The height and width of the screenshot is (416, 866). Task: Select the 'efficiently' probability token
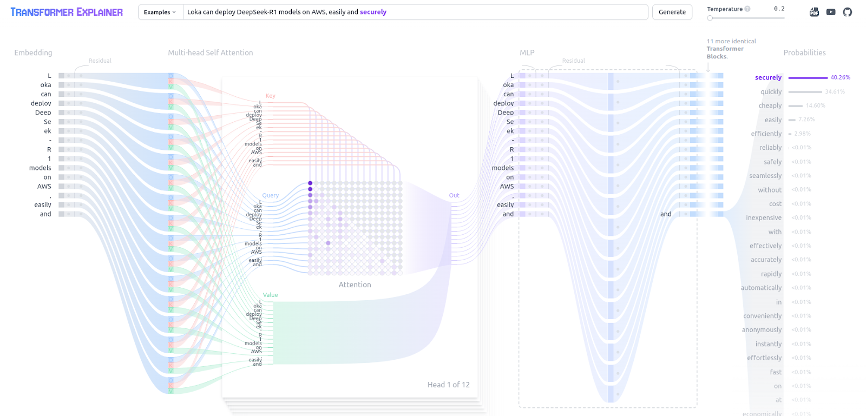click(x=766, y=134)
